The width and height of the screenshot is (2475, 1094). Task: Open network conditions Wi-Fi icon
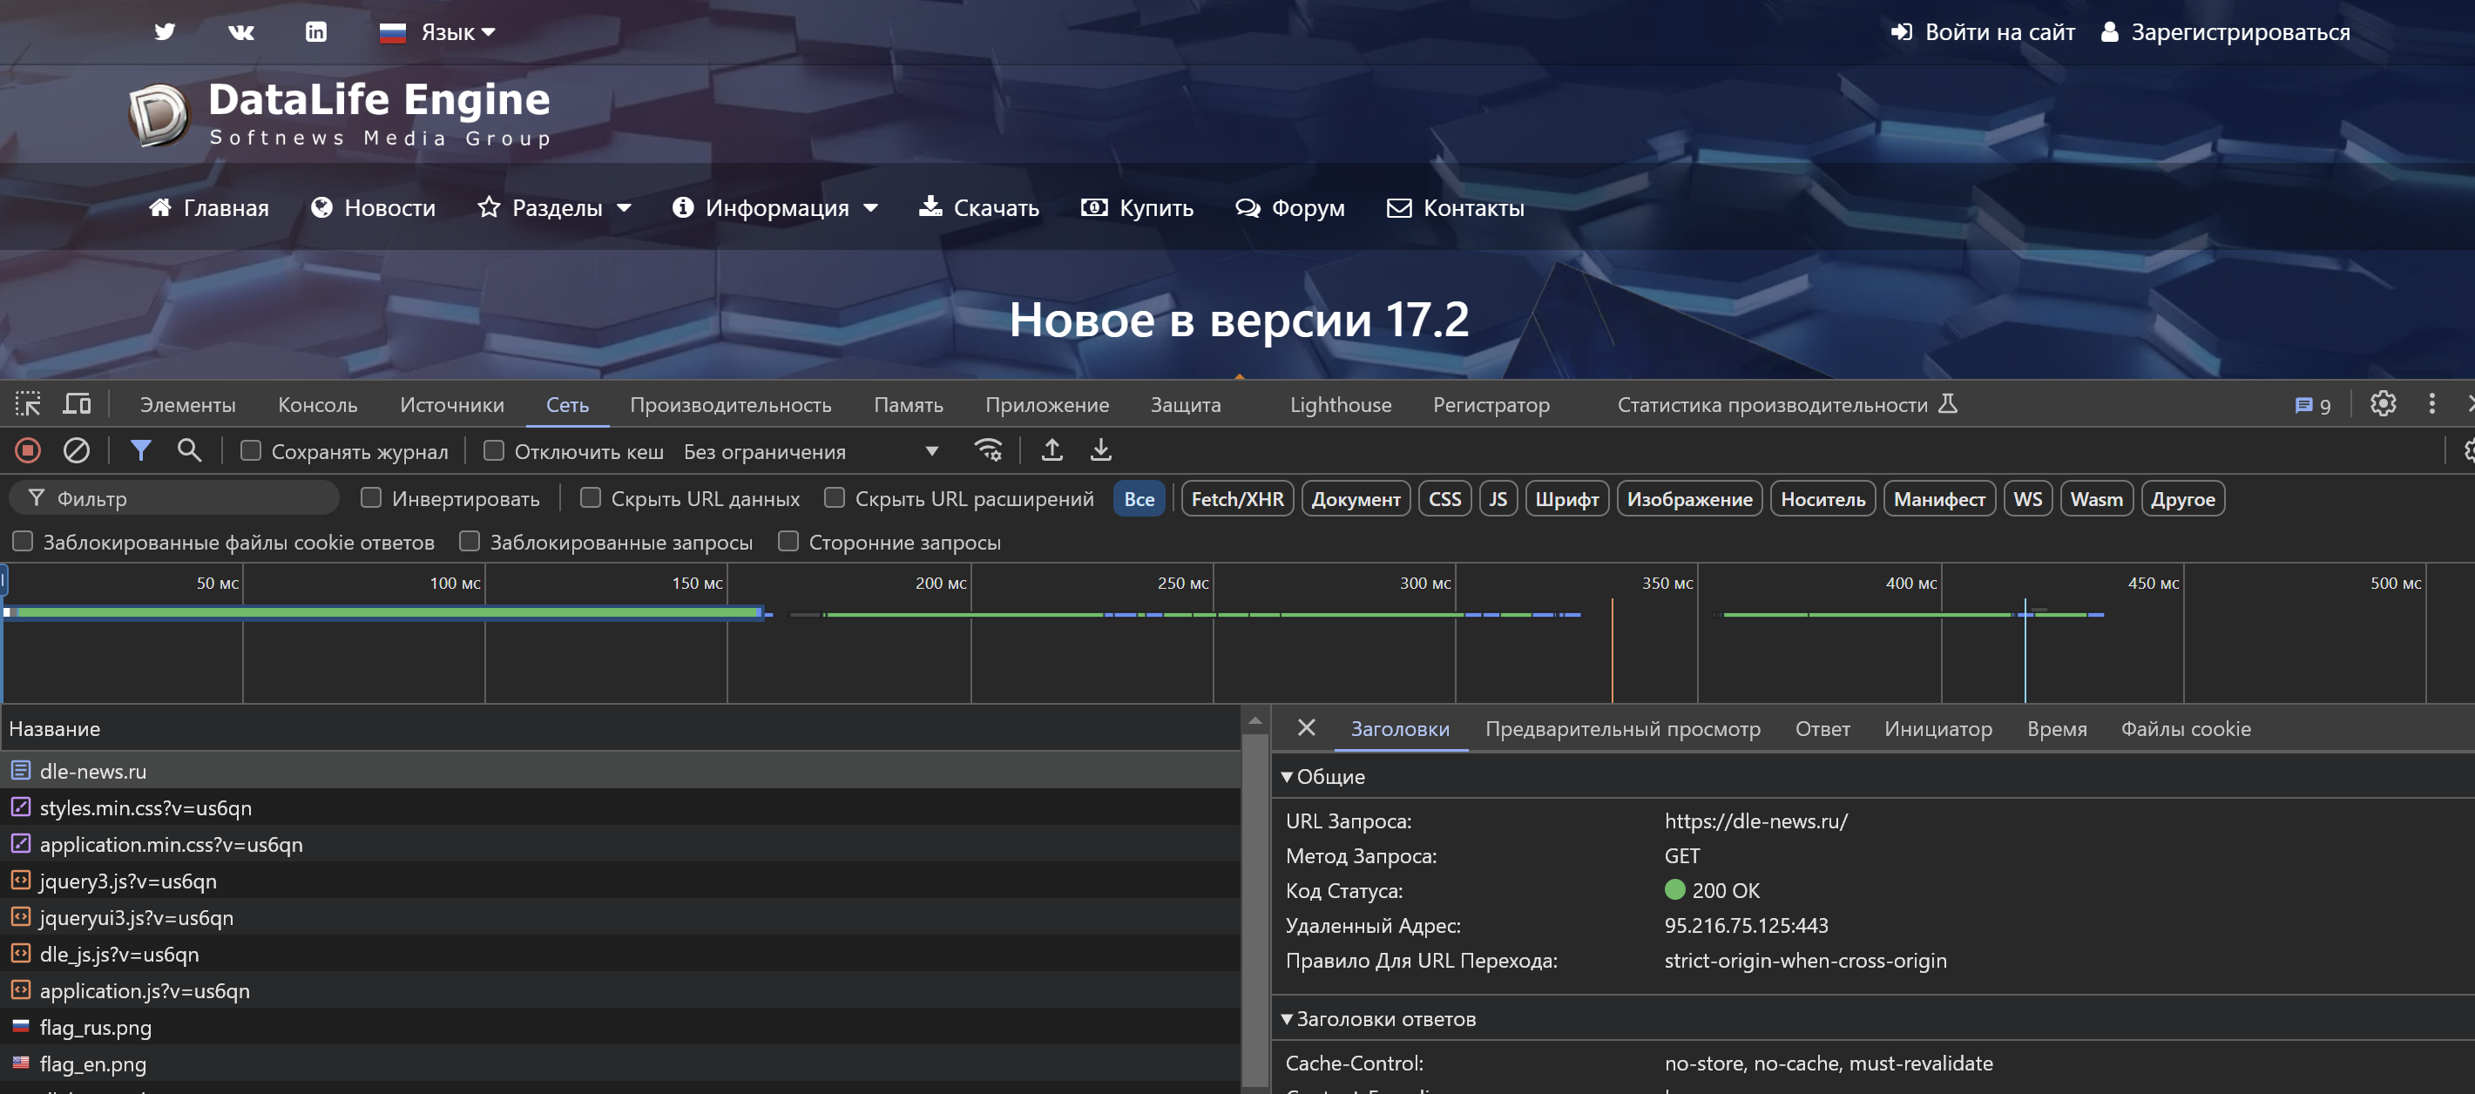pos(989,449)
